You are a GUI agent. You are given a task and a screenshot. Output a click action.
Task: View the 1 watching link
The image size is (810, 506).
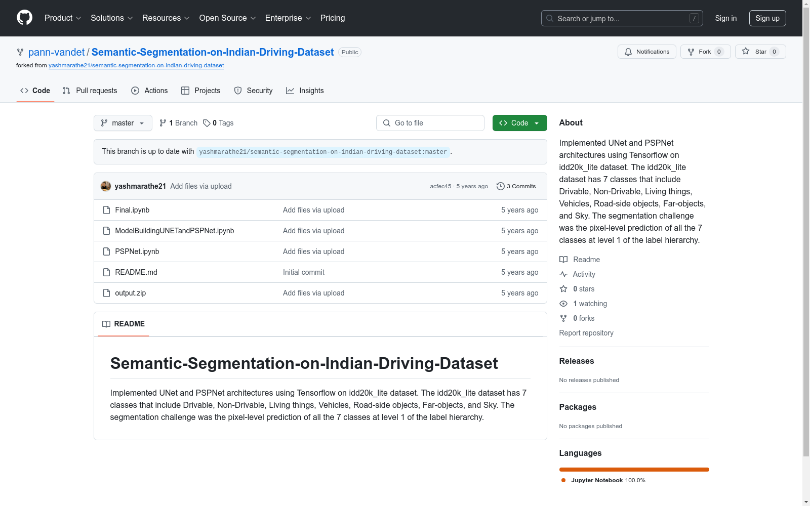[583, 304]
